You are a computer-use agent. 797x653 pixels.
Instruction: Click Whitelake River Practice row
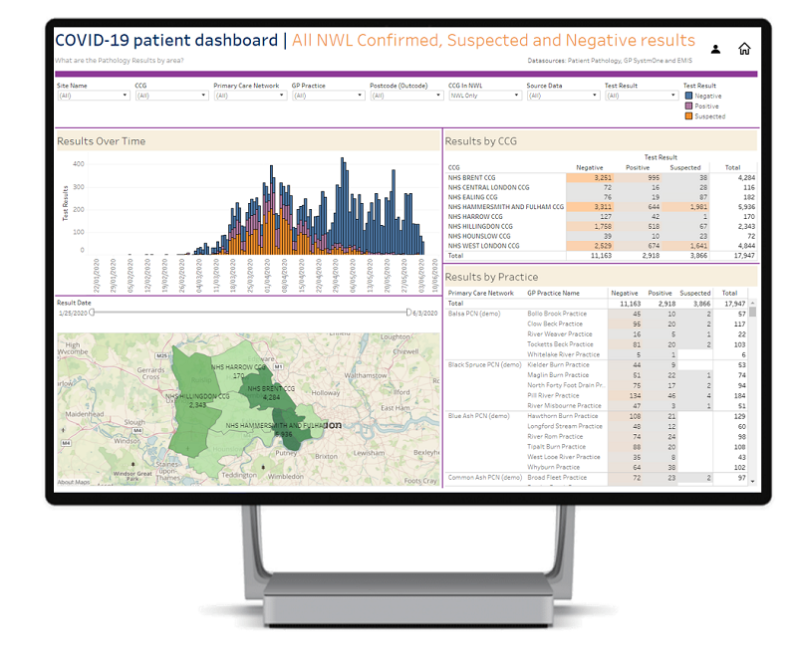[637, 354]
